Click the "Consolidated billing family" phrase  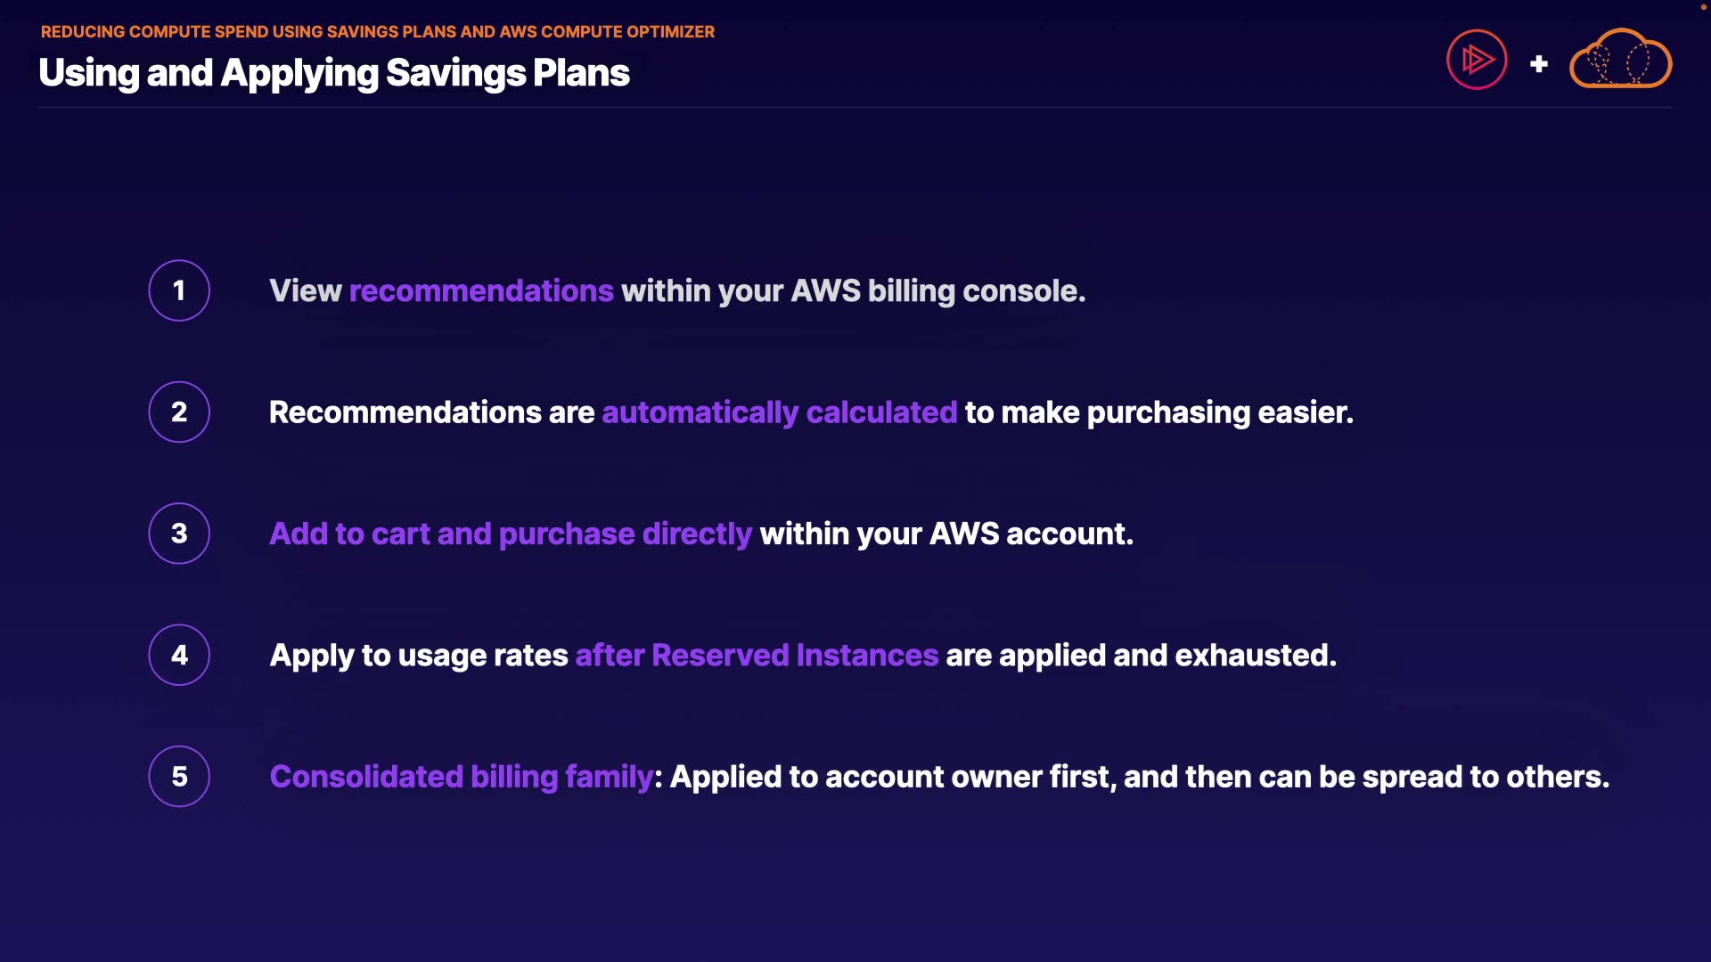[x=462, y=777]
